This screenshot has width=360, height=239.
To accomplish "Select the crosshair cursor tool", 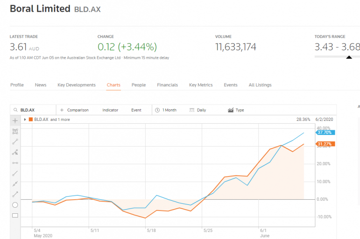I will 15,120.
